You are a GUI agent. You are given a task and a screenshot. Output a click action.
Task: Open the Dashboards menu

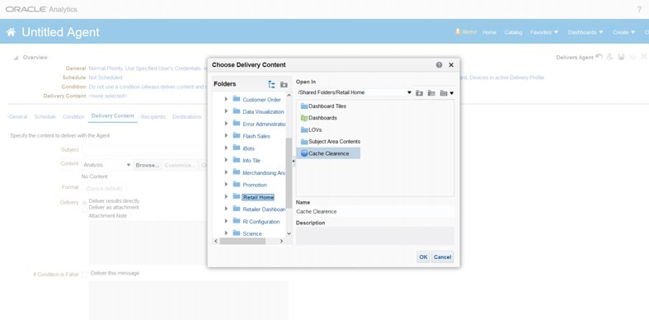tap(586, 32)
